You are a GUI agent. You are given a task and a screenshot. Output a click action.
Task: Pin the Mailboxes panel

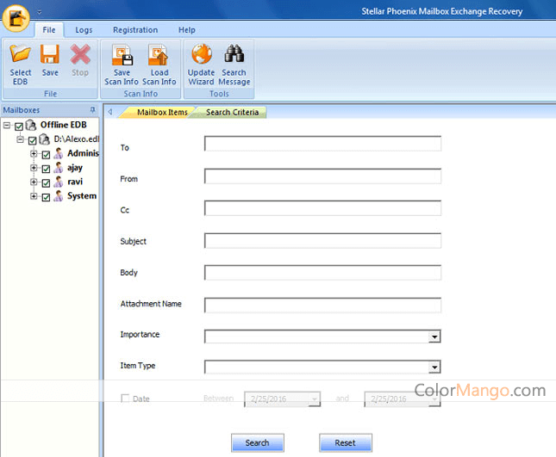click(92, 110)
